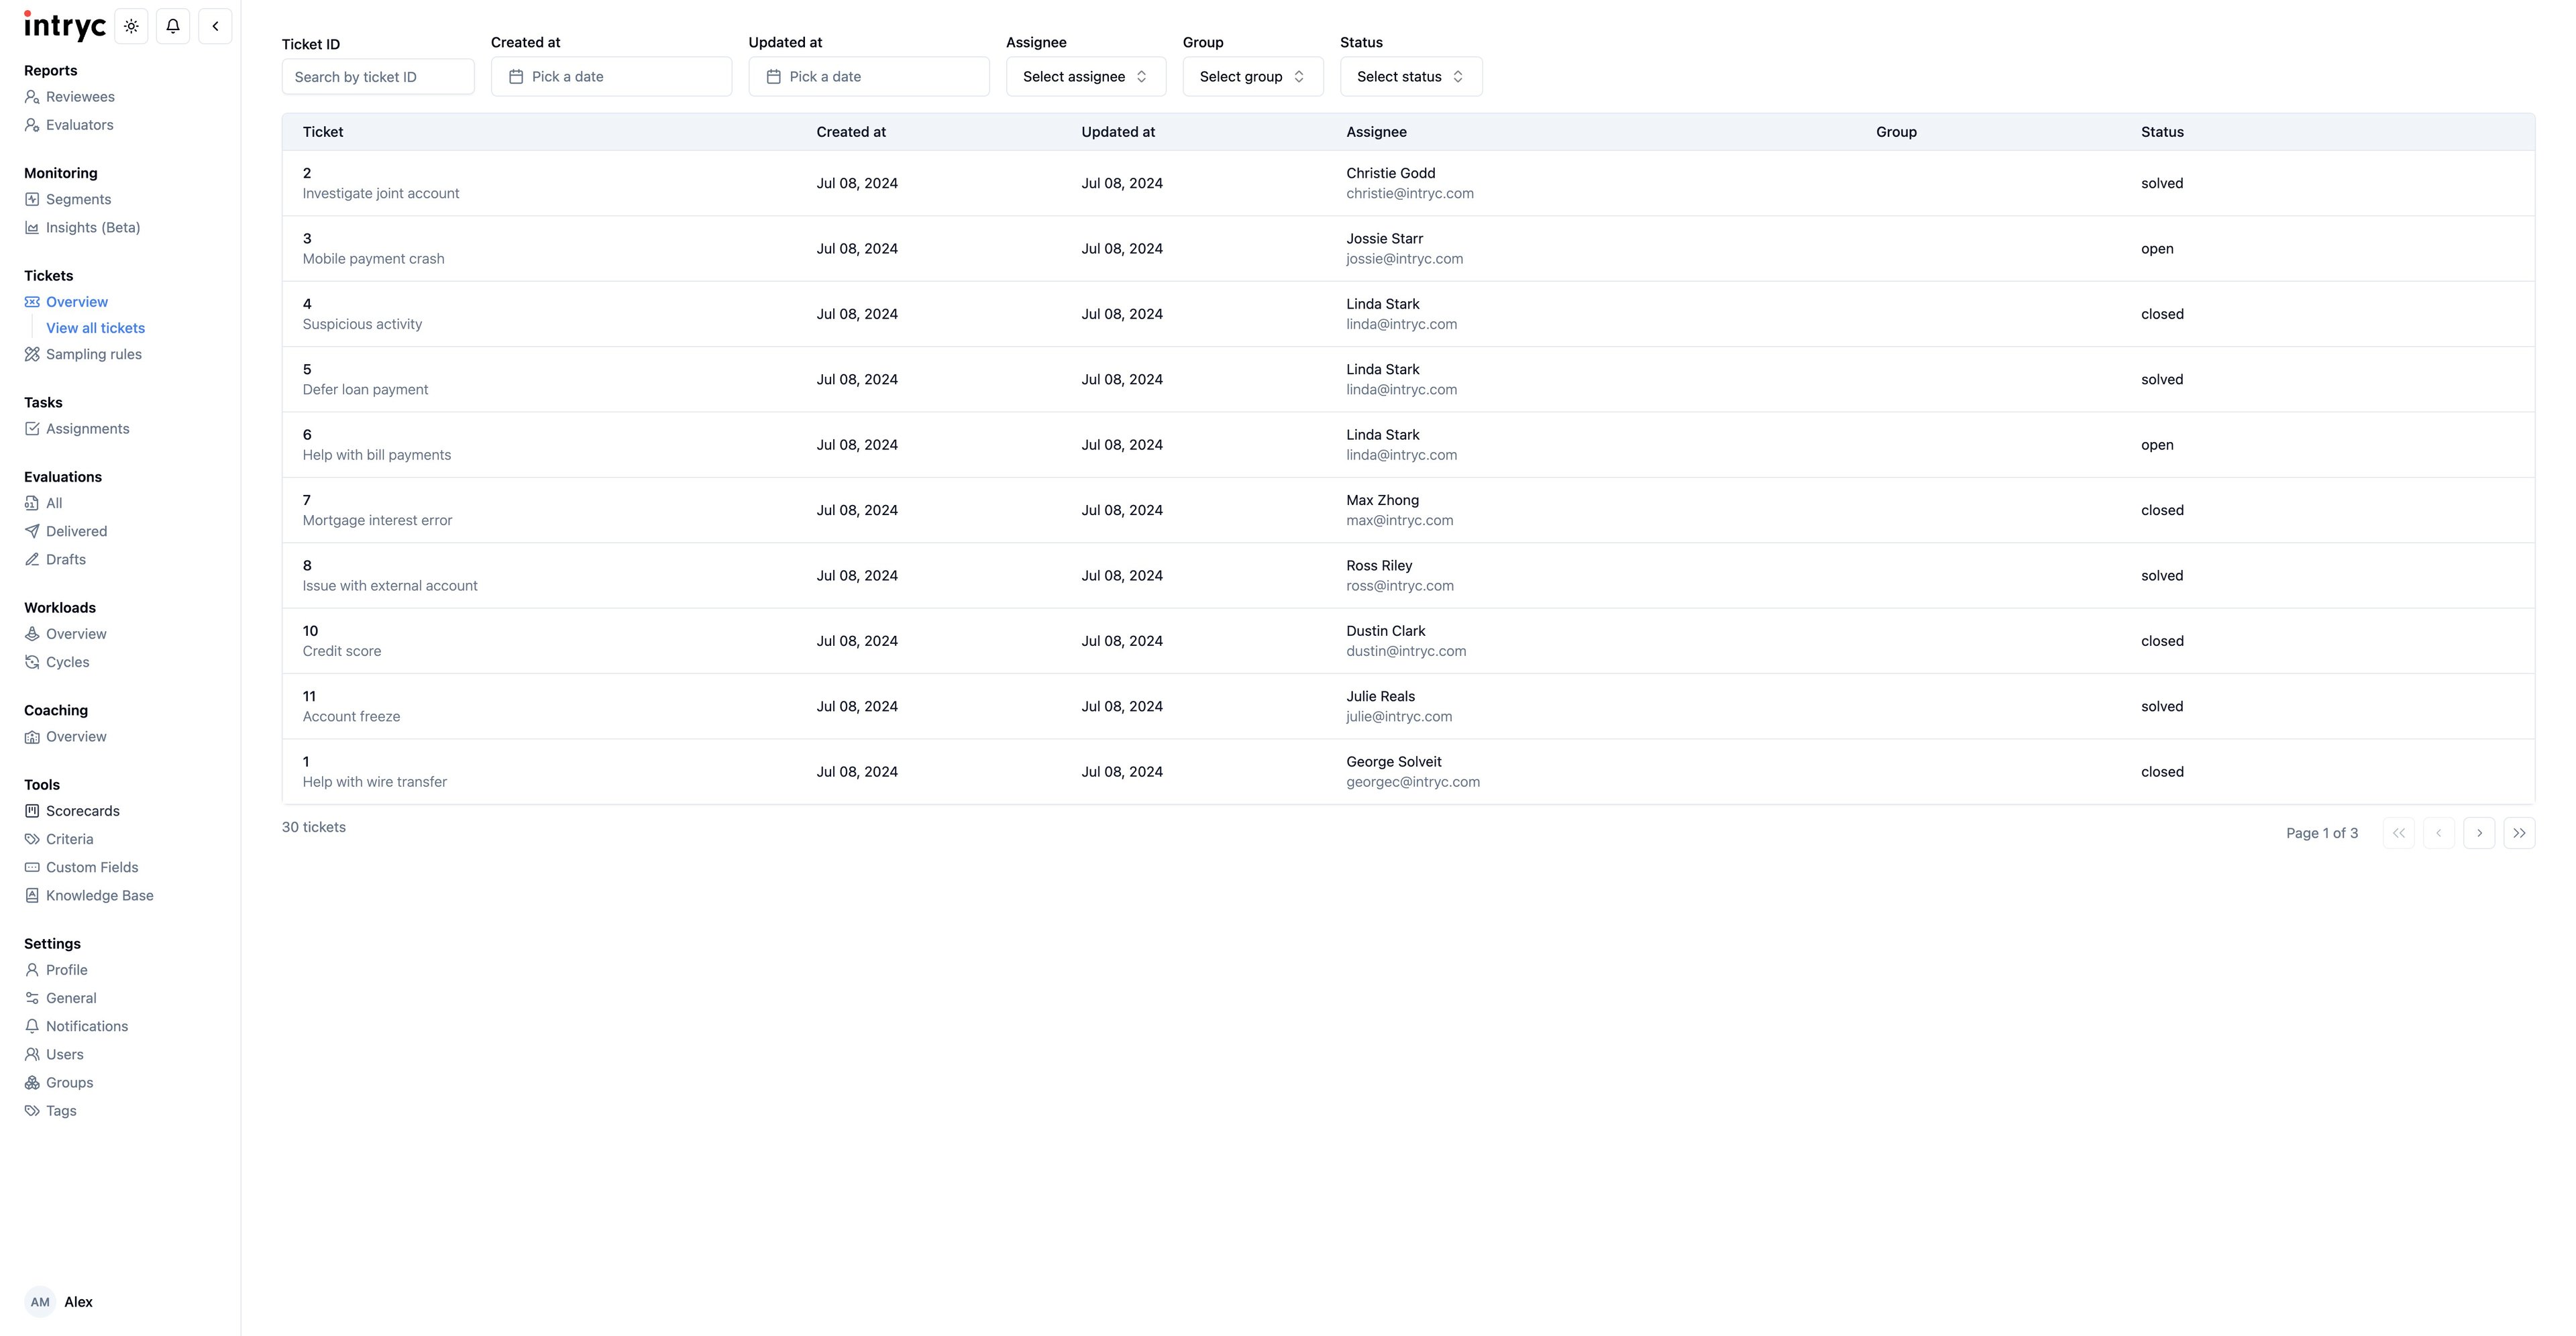Viewport: 2576px width, 1336px height.
Task: Open Insights (Beta) in Monitoring
Action: point(92,228)
